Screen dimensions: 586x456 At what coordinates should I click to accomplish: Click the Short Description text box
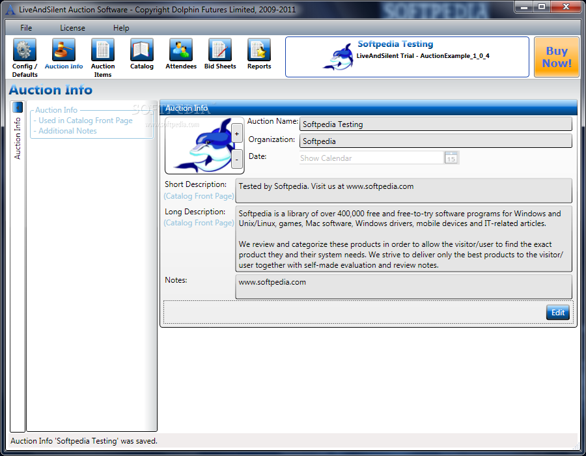[x=404, y=191]
